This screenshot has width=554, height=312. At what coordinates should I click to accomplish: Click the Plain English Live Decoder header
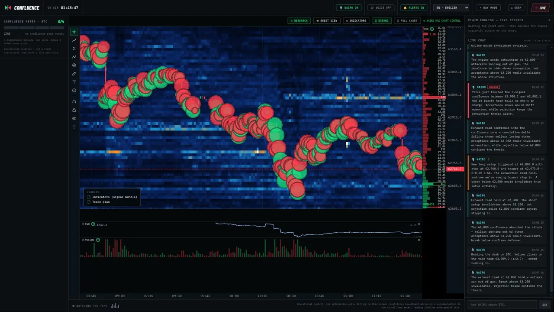(x=496, y=20)
